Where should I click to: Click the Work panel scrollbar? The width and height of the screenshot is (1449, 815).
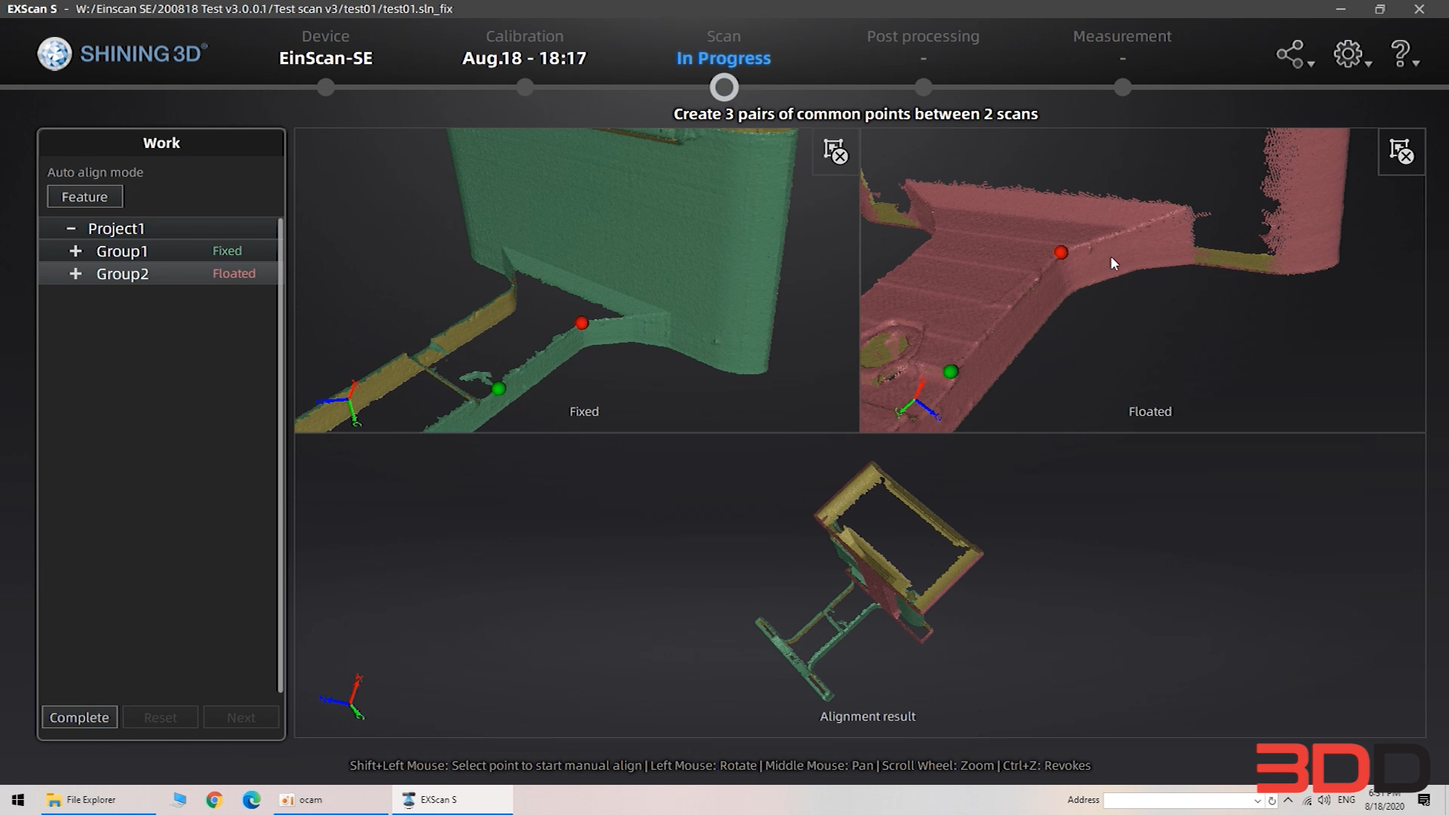[281, 453]
